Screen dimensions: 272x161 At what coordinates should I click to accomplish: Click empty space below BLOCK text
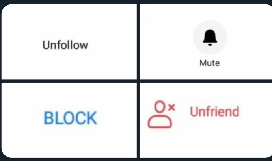click(70, 141)
